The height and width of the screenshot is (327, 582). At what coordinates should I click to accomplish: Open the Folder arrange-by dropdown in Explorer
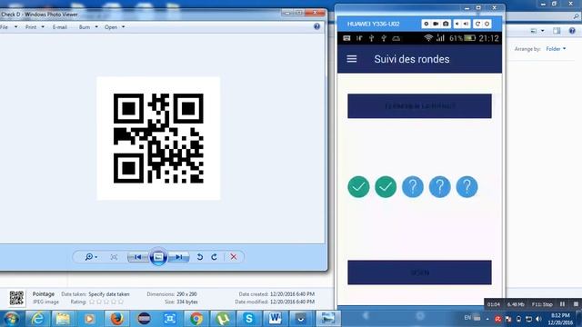[556, 49]
